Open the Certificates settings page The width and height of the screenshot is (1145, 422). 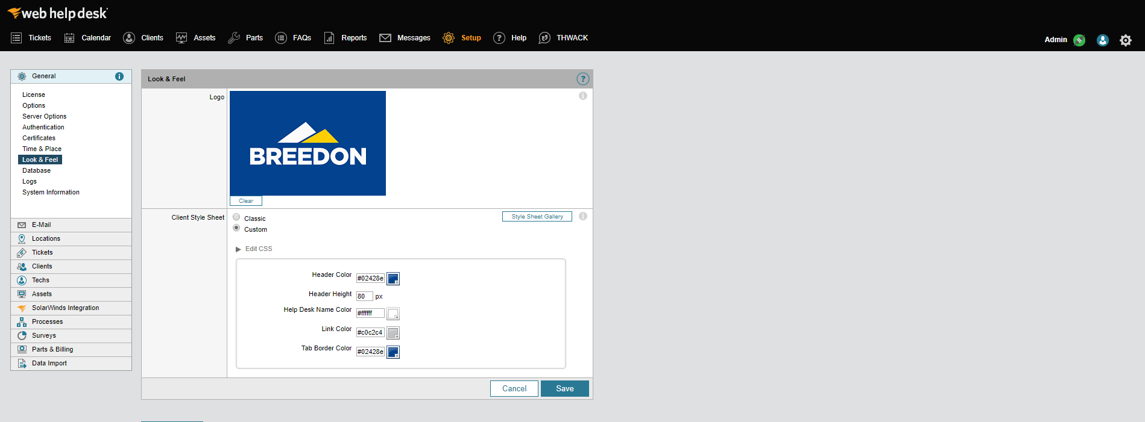coord(39,138)
